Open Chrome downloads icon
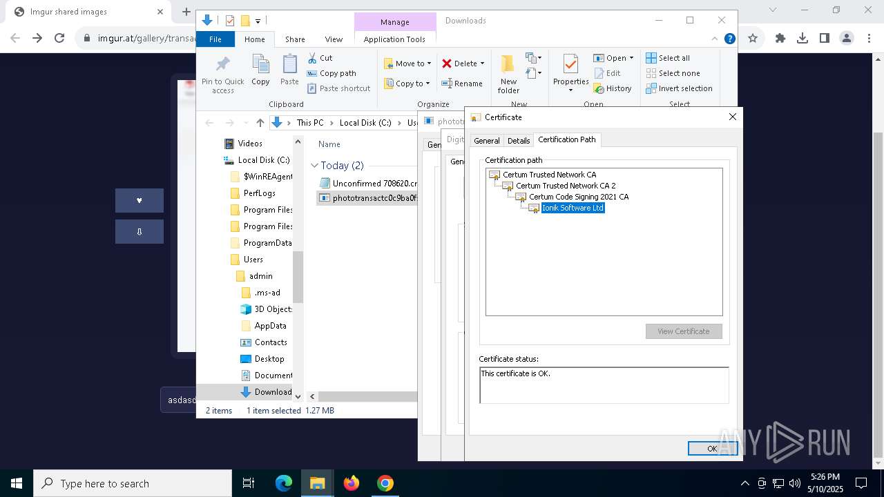Screen dimensions: 884x497 (803, 39)
